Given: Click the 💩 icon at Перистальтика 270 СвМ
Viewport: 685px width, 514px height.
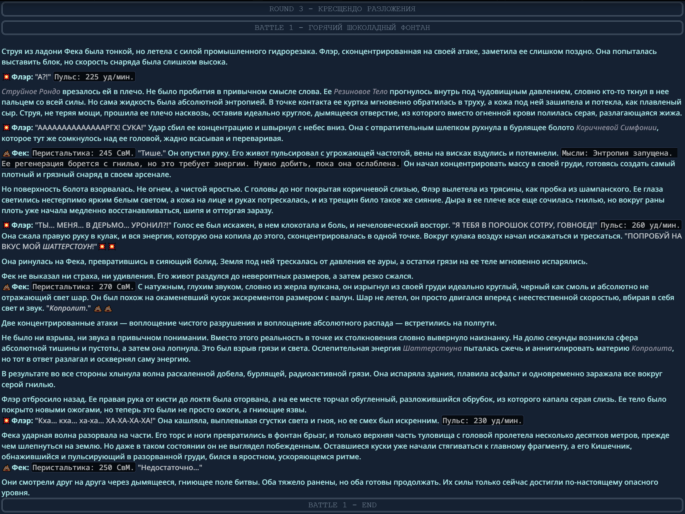Looking at the screenshot, I should [6, 287].
